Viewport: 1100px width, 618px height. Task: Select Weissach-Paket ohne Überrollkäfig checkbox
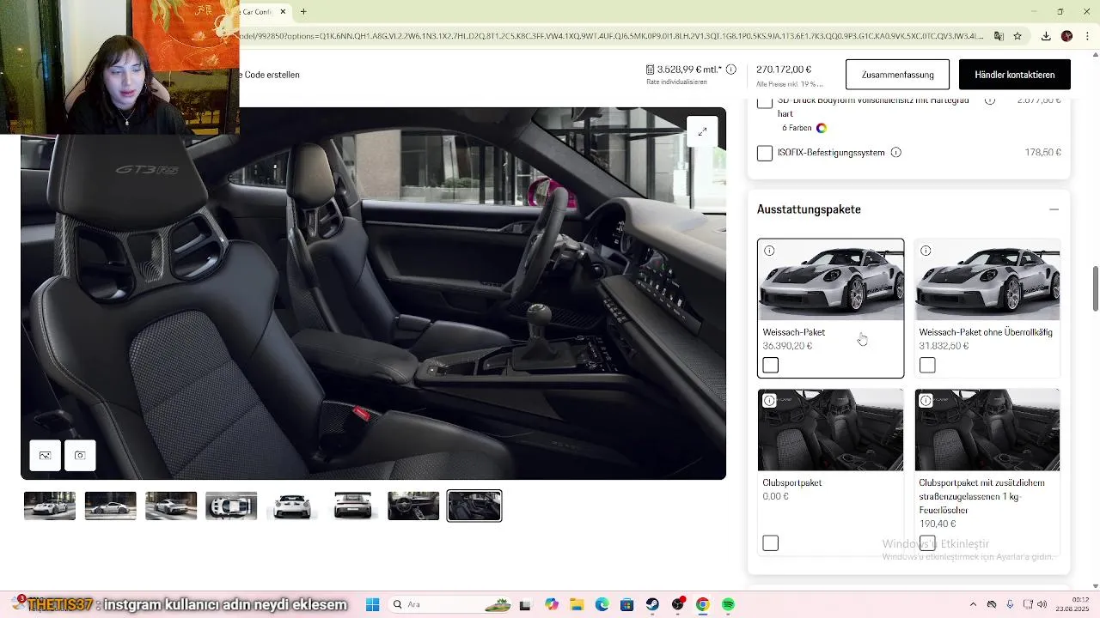point(927,366)
